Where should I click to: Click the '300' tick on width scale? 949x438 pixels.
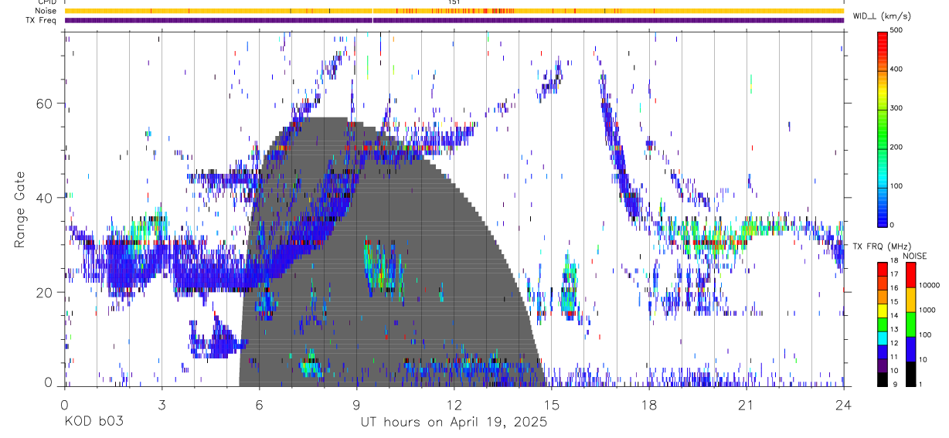[896, 108]
